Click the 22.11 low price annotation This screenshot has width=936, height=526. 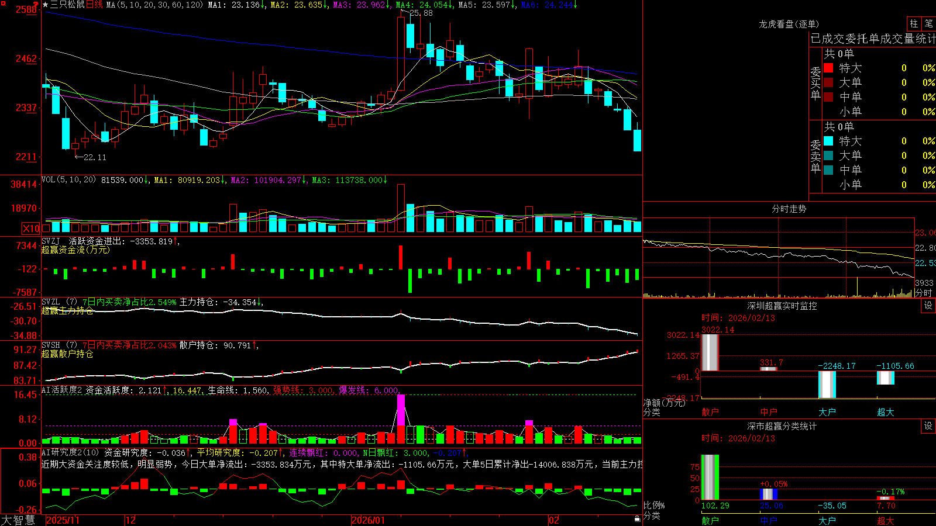tap(95, 157)
